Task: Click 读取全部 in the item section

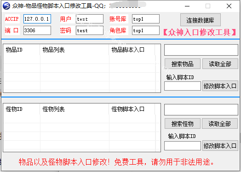Action: click(x=220, y=64)
